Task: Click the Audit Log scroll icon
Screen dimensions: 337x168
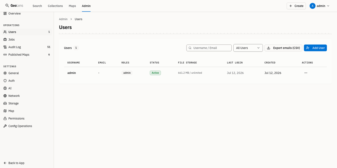Action: (5, 47)
